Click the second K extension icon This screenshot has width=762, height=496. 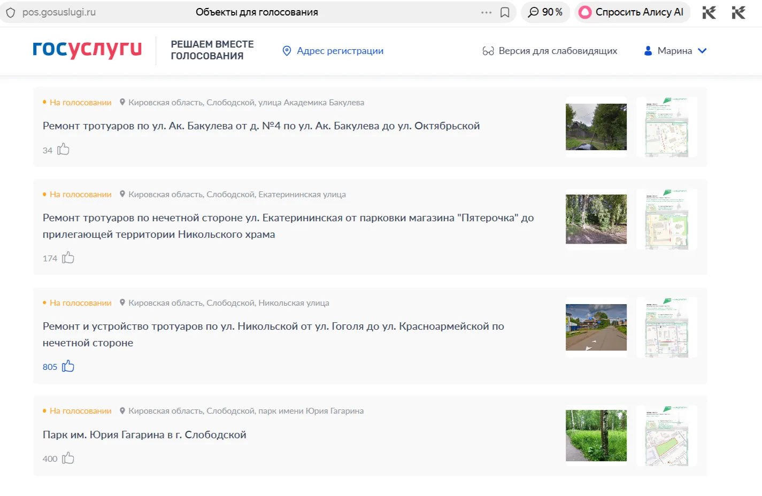pos(738,12)
